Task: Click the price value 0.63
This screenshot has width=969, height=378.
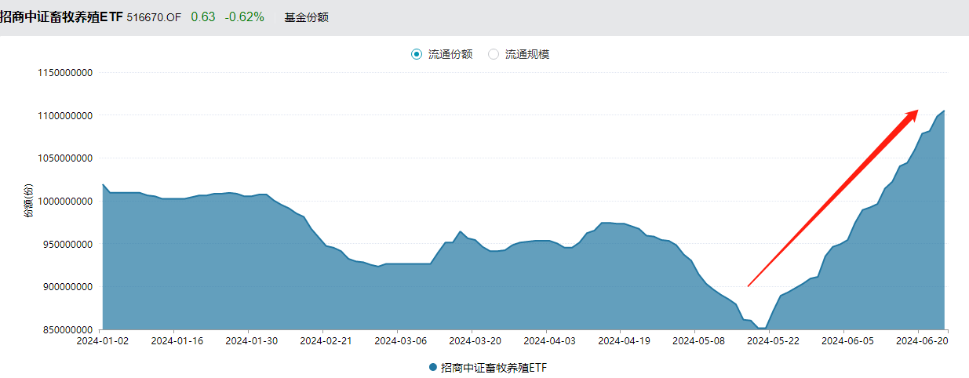Action: pyautogui.click(x=202, y=16)
